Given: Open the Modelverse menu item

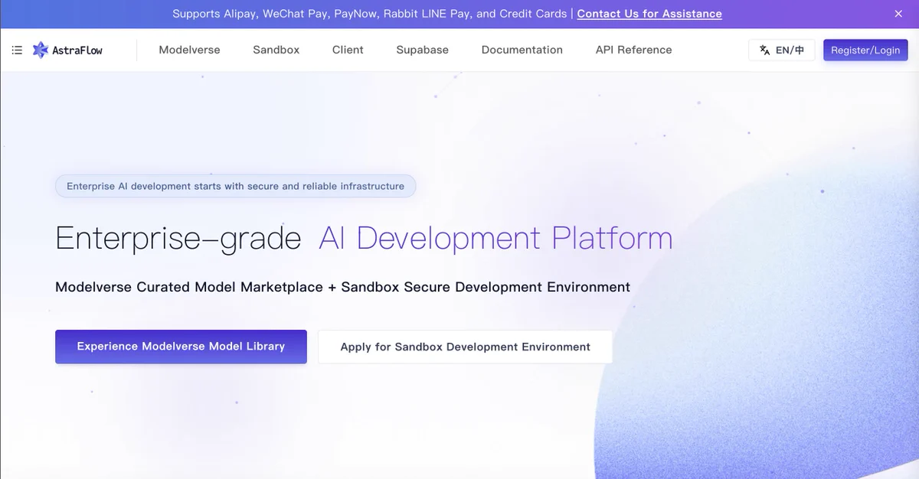Looking at the screenshot, I should click(189, 50).
